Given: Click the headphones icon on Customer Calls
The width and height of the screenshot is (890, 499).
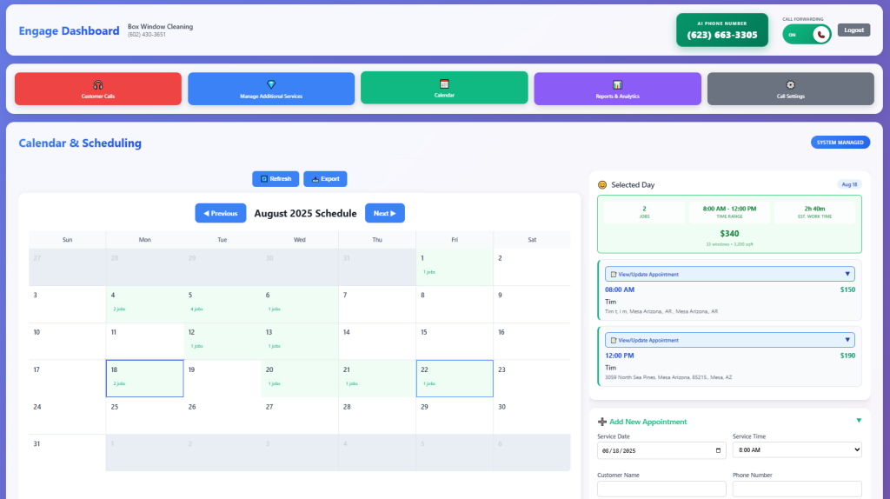Looking at the screenshot, I should (97, 84).
